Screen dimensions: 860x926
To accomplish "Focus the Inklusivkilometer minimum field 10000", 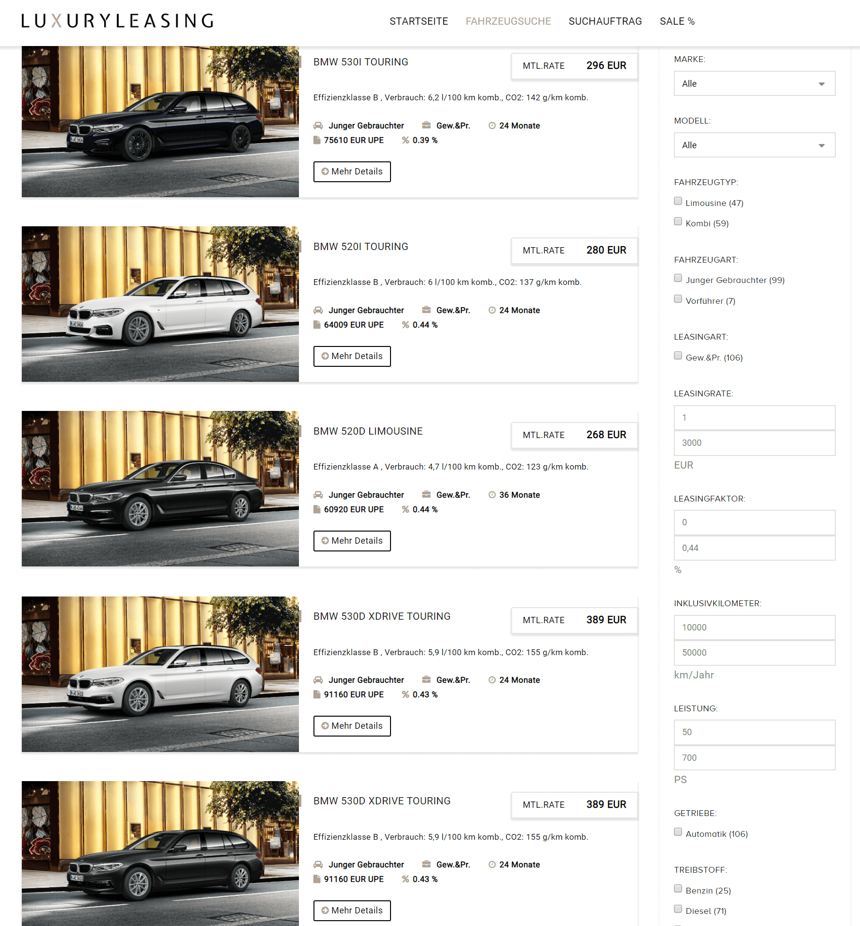I will coord(754,628).
